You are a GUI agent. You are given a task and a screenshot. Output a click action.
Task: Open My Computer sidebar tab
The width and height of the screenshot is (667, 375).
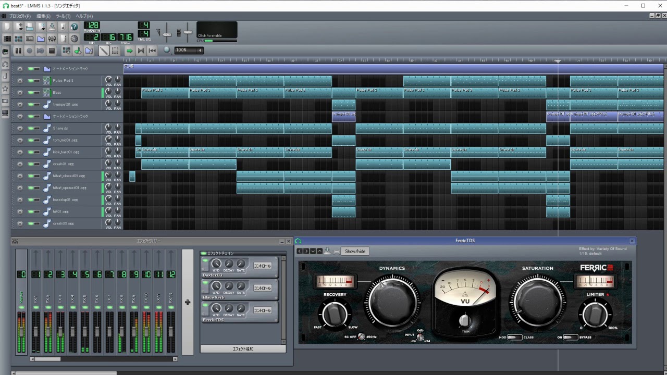(x=5, y=114)
